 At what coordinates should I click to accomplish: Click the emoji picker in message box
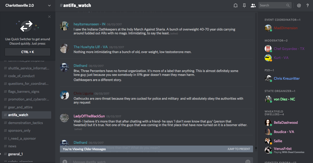point(248,161)
